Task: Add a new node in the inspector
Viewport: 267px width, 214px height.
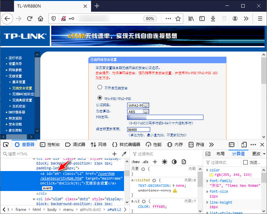Action: click(x=114, y=154)
